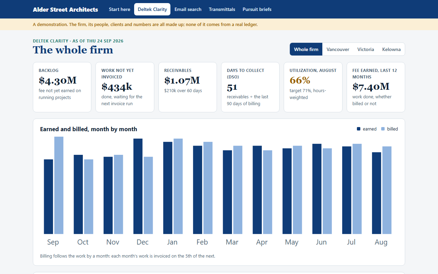
Task: Open the Start here nav link
Action: pyautogui.click(x=119, y=9)
